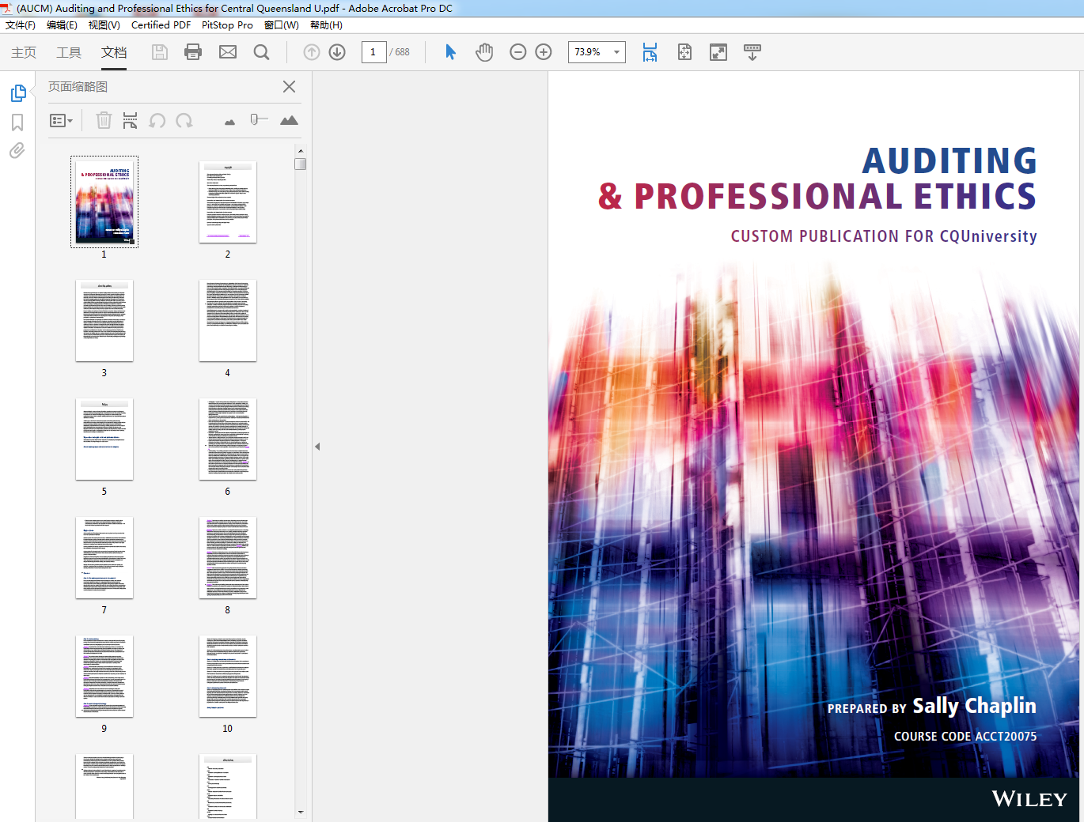Select page 2 thumbnail

pyautogui.click(x=228, y=202)
